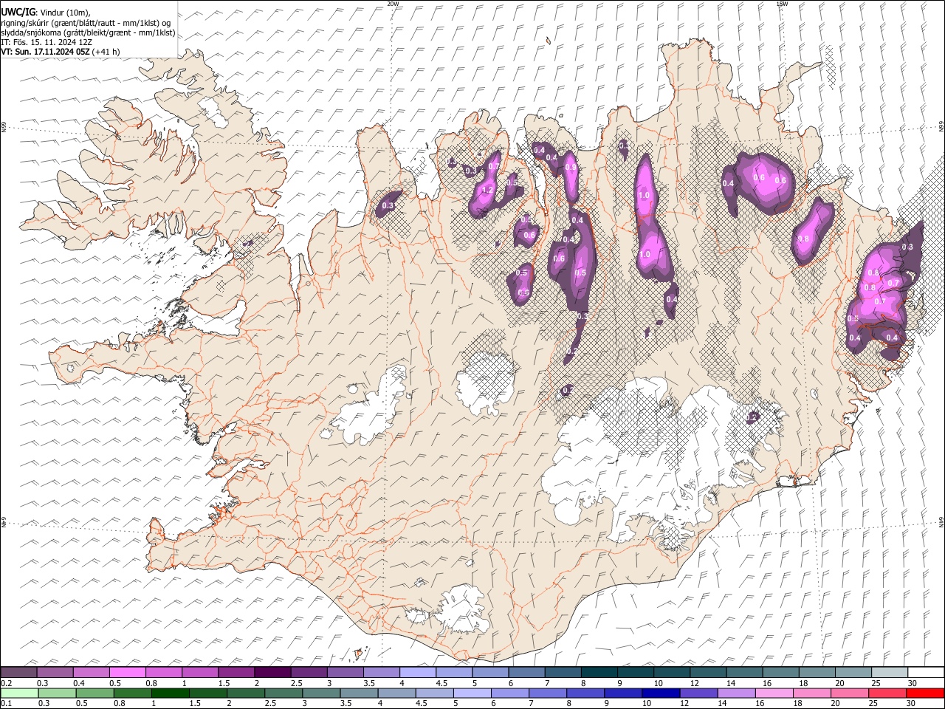Select lower legend swatch between 12 and 14
945x709 pixels.
(x=698, y=693)
